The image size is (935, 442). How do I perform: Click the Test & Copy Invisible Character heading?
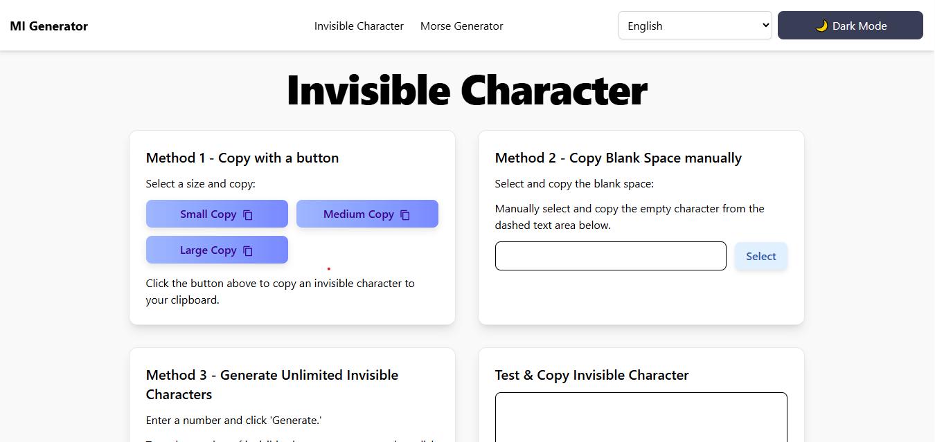[x=591, y=375]
